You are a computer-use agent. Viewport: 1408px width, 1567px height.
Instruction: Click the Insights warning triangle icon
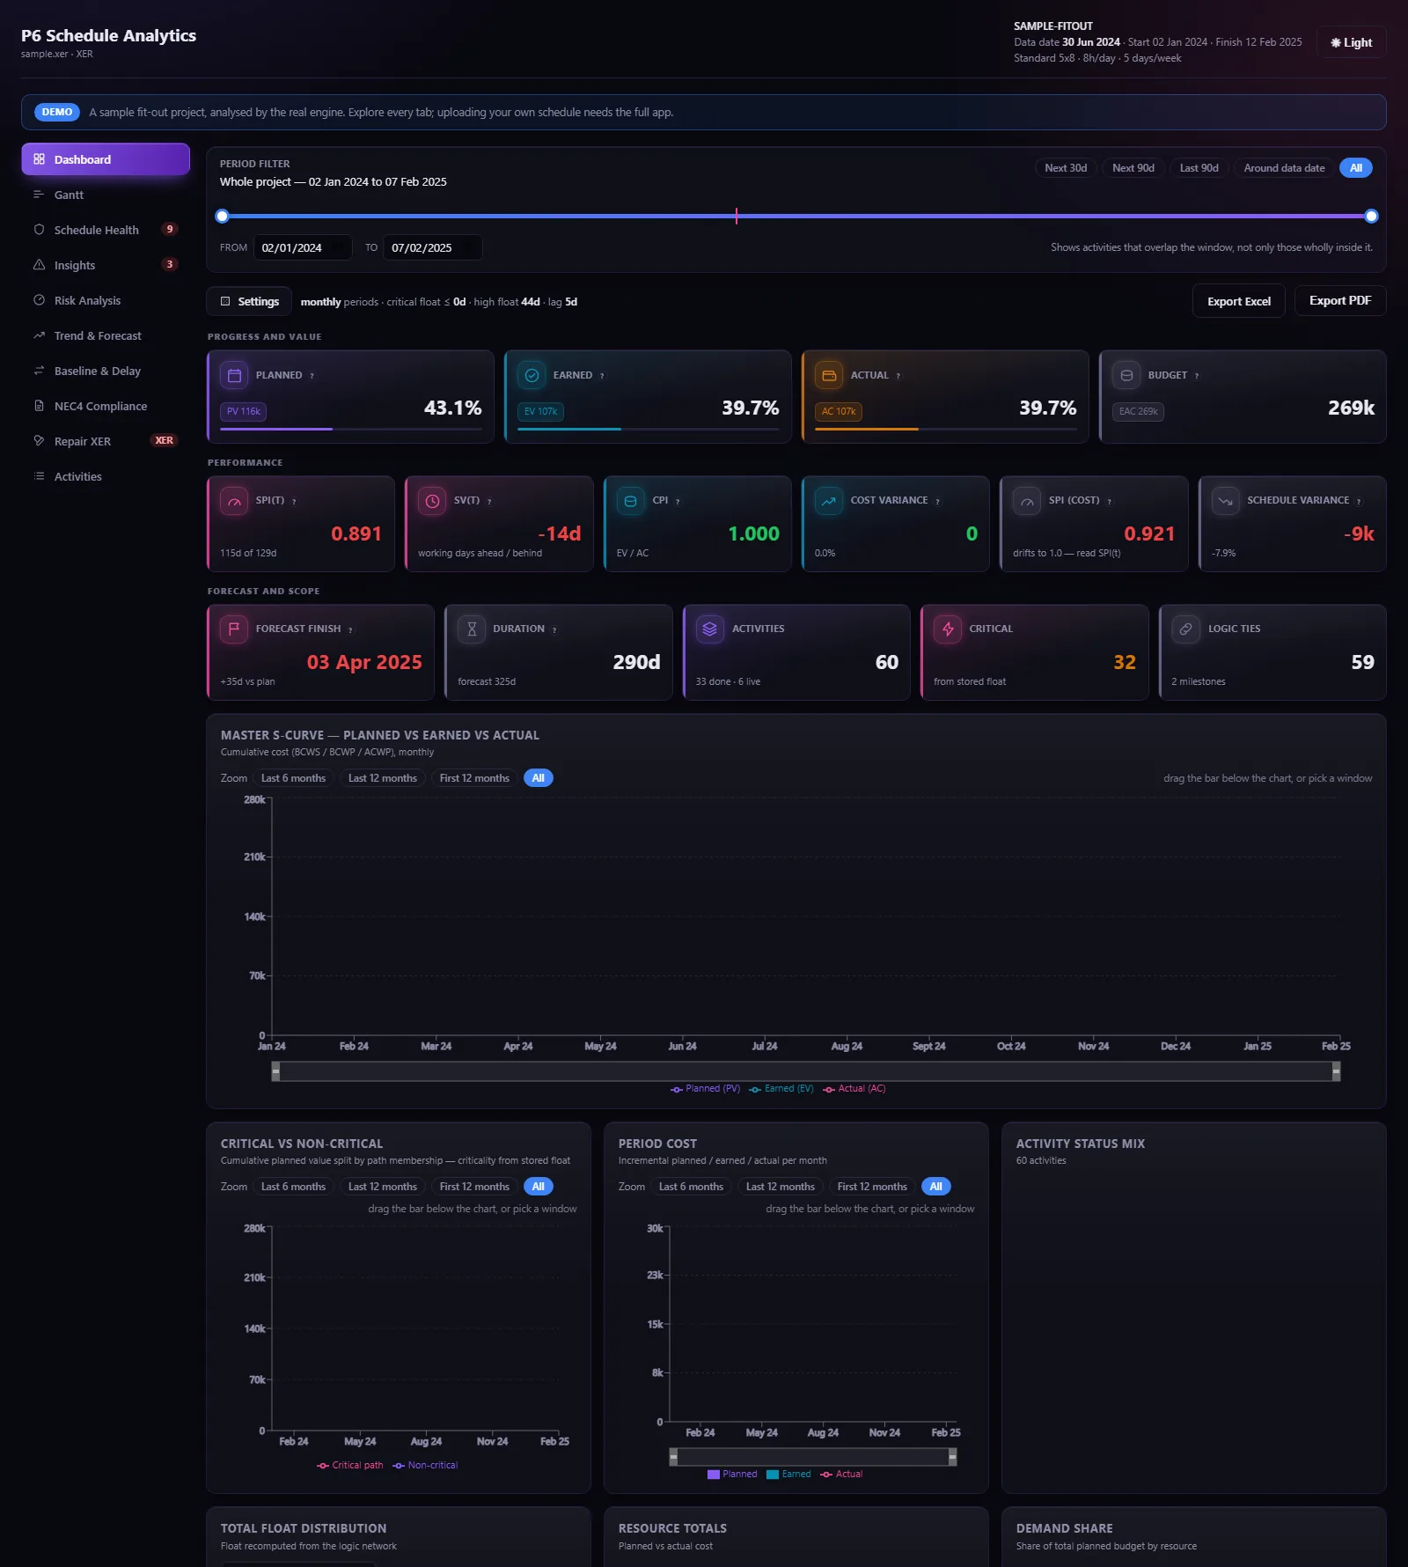39,265
